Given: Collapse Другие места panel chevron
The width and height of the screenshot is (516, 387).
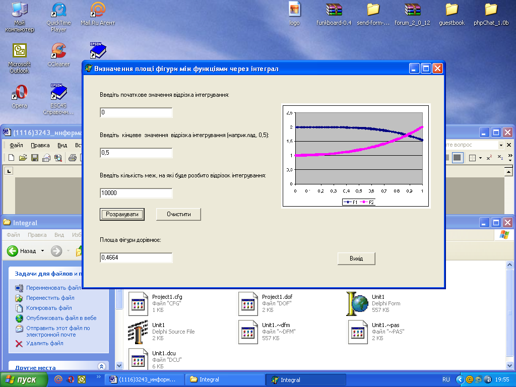Looking at the screenshot, I should 102,367.
